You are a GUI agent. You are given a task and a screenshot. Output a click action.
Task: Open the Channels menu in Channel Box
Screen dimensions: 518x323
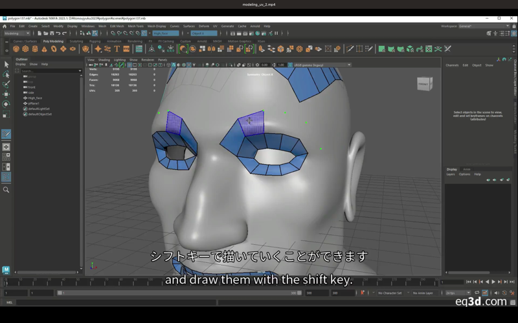point(451,65)
